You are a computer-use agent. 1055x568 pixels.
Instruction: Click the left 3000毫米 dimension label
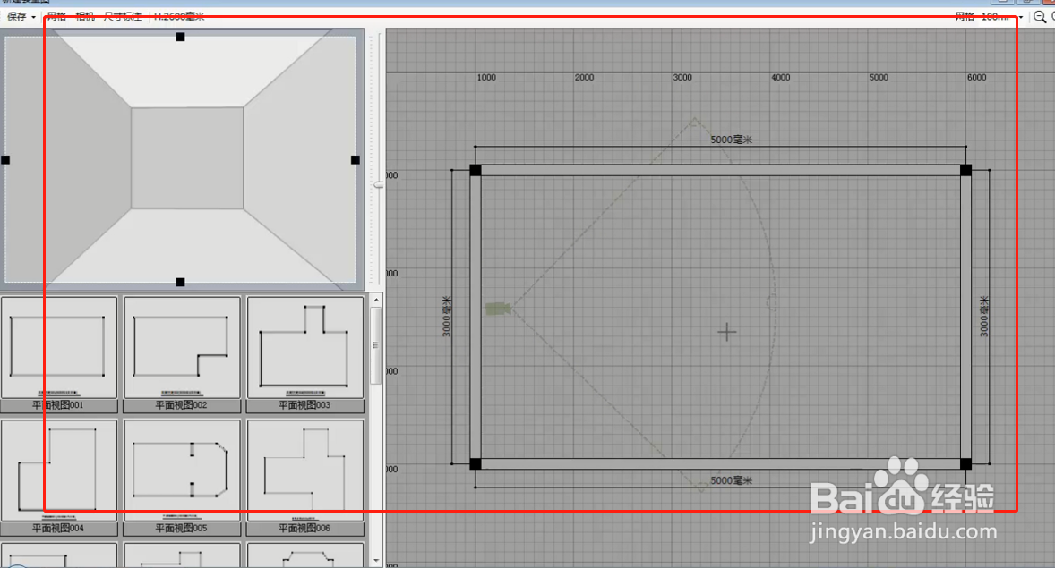[447, 316]
